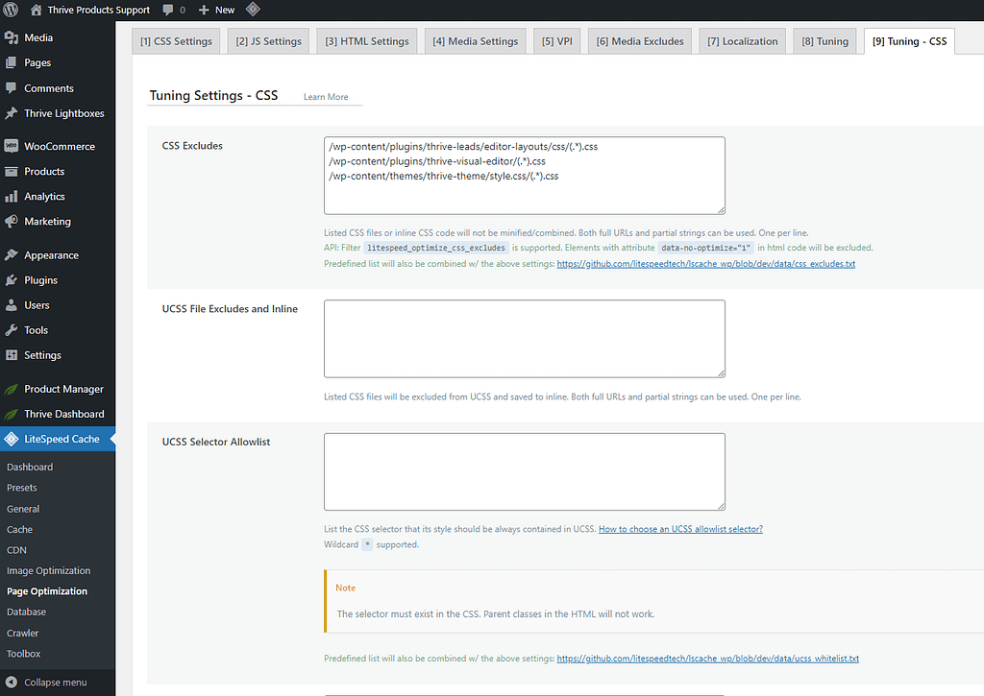
Task: Click the Plugins icon in sidebar
Action: (x=12, y=280)
